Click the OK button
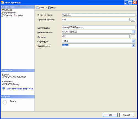 110,115
